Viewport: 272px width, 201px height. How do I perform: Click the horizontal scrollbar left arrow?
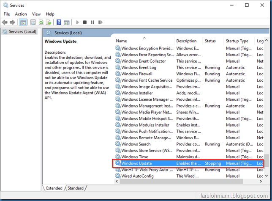pos(117,182)
